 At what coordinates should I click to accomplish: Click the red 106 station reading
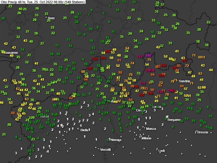(x=108, y=51)
